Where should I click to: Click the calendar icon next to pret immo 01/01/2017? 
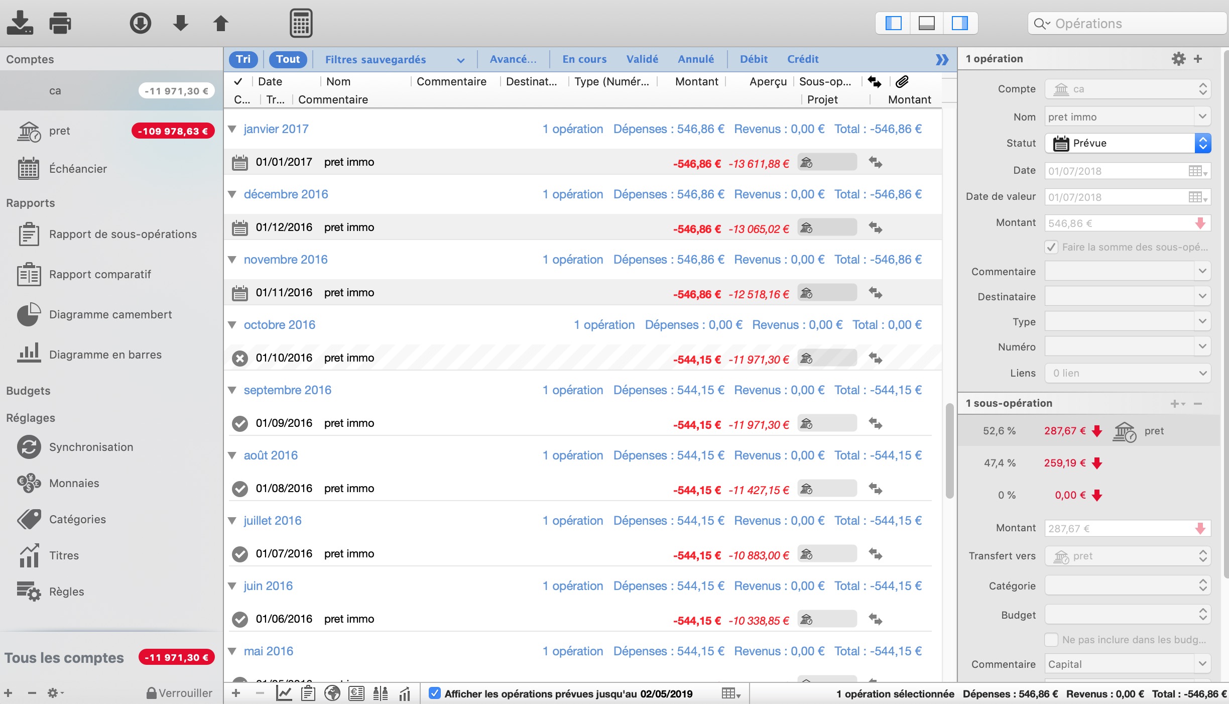[x=239, y=162]
